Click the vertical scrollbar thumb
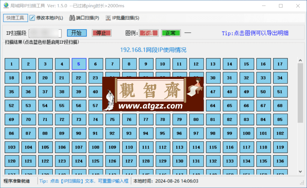 [300, 93]
